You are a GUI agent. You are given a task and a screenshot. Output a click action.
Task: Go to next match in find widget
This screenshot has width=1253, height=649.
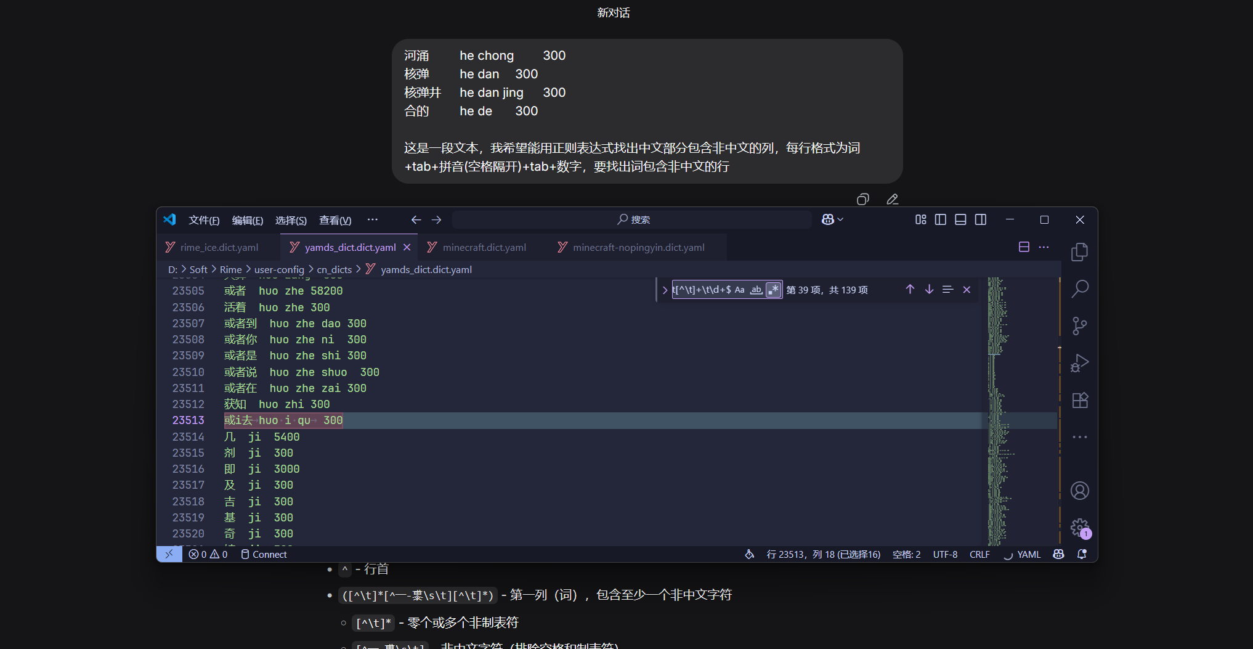pos(929,290)
